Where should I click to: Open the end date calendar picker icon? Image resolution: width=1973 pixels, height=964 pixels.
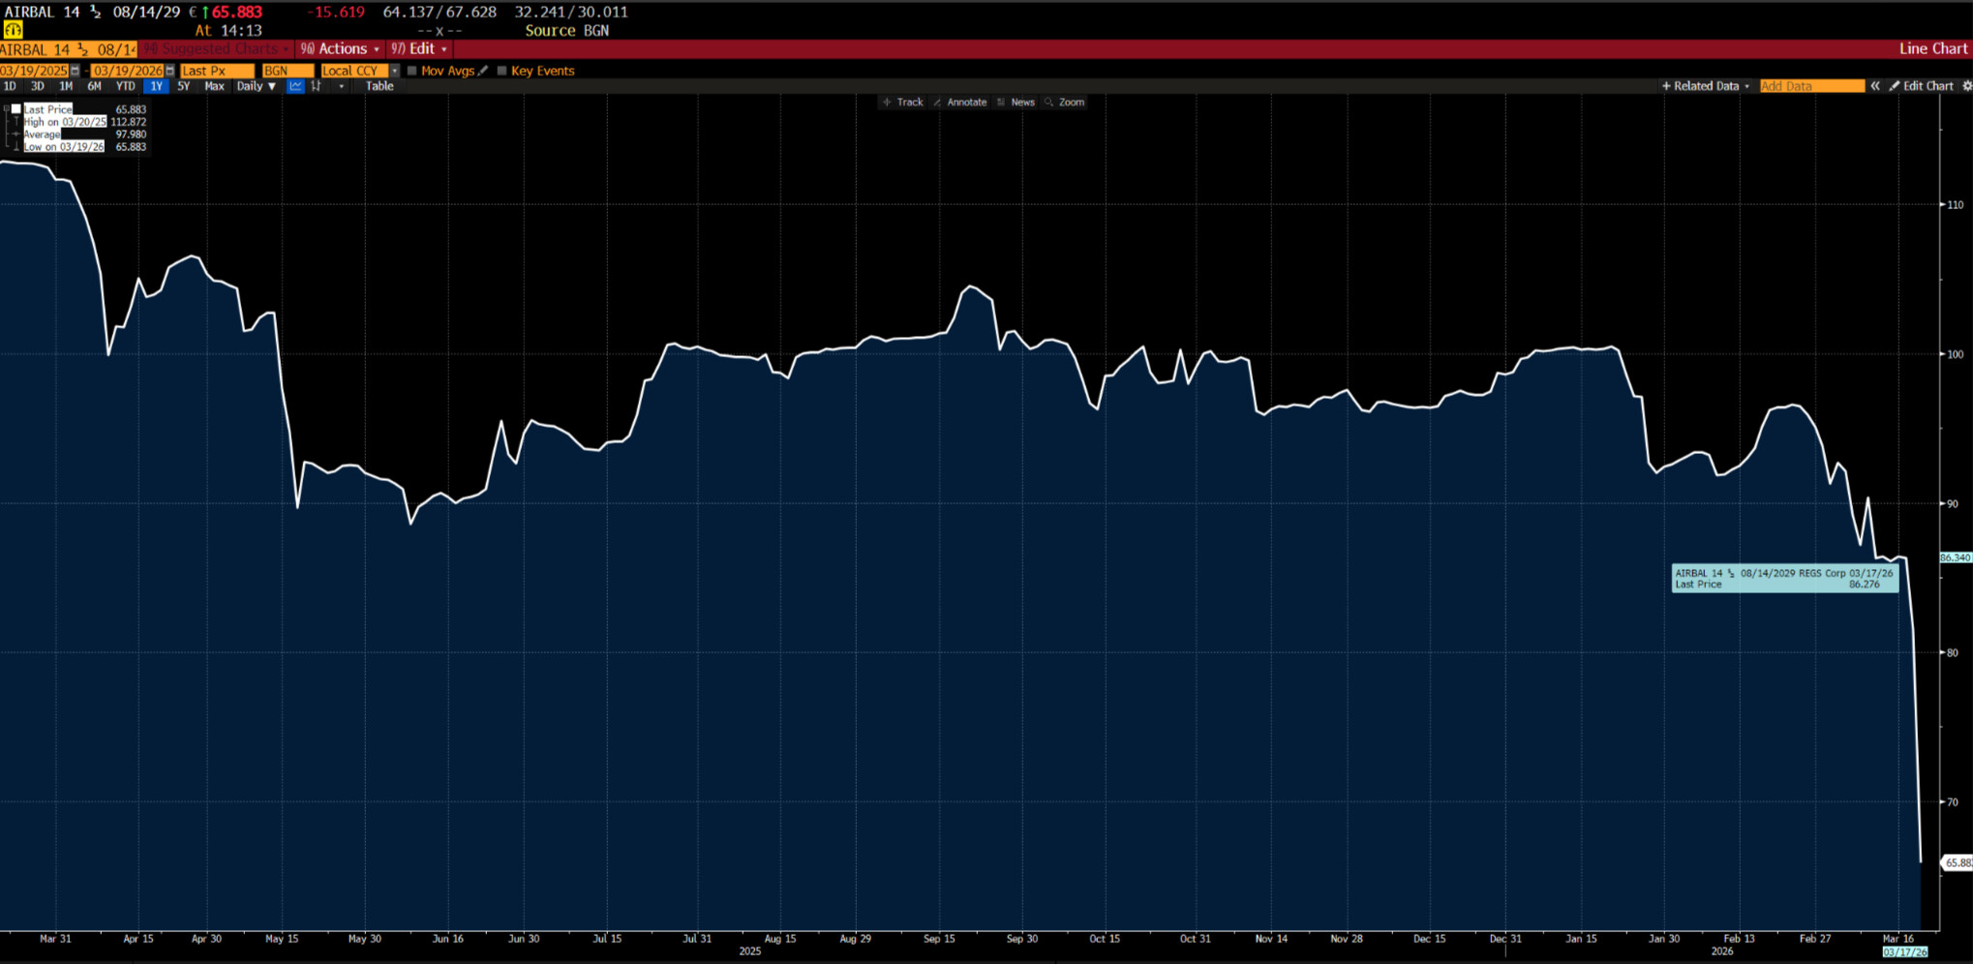[x=169, y=71]
